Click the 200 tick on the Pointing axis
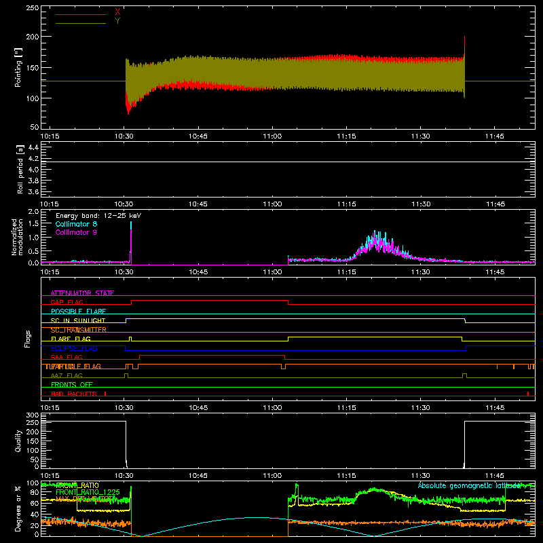The width and height of the screenshot is (543, 543). point(33,37)
